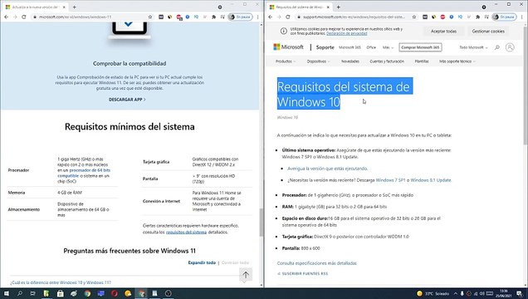
Task: Open Task View on the taskbar
Action: click(32, 294)
